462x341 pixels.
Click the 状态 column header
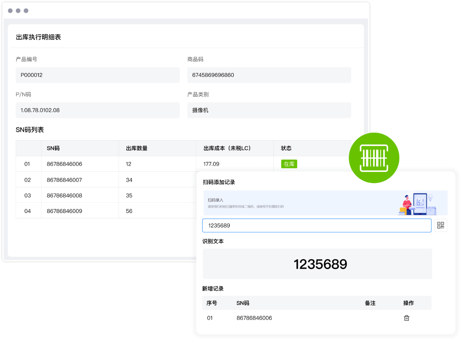click(286, 148)
